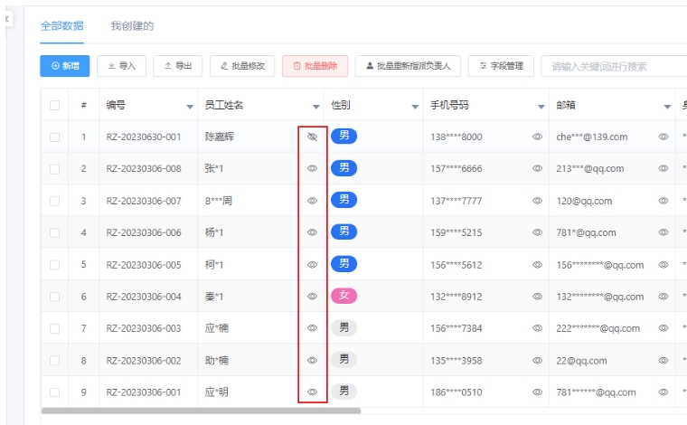The width and height of the screenshot is (687, 425).
Task: Tick the select-all checkbox in table header
Action: pyautogui.click(x=54, y=105)
